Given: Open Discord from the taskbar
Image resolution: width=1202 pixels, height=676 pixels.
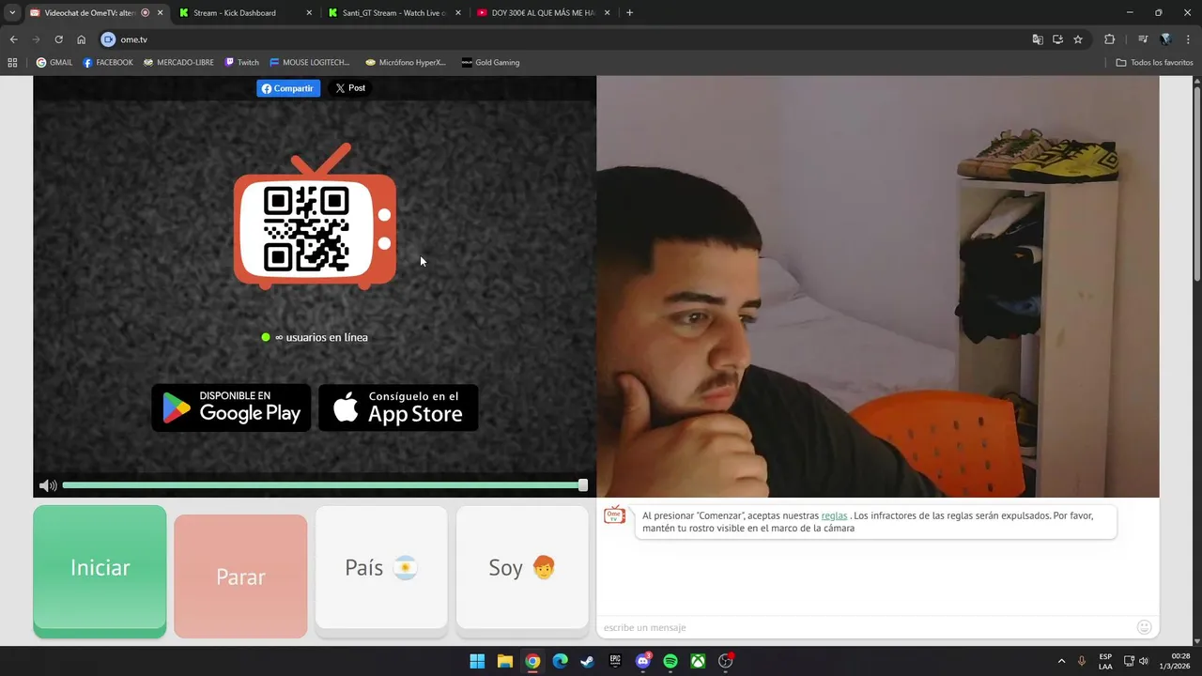Looking at the screenshot, I should (643, 661).
